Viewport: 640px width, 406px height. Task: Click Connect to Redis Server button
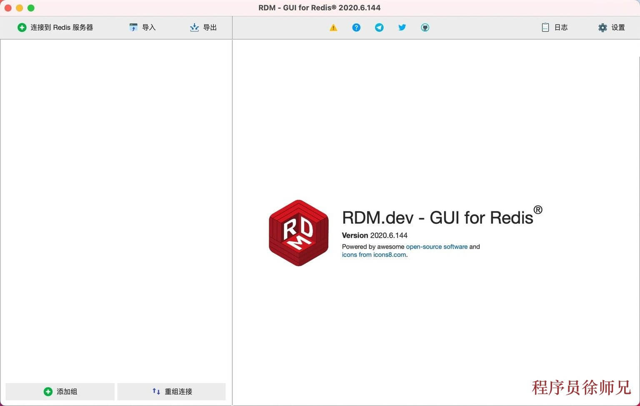[x=55, y=27]
